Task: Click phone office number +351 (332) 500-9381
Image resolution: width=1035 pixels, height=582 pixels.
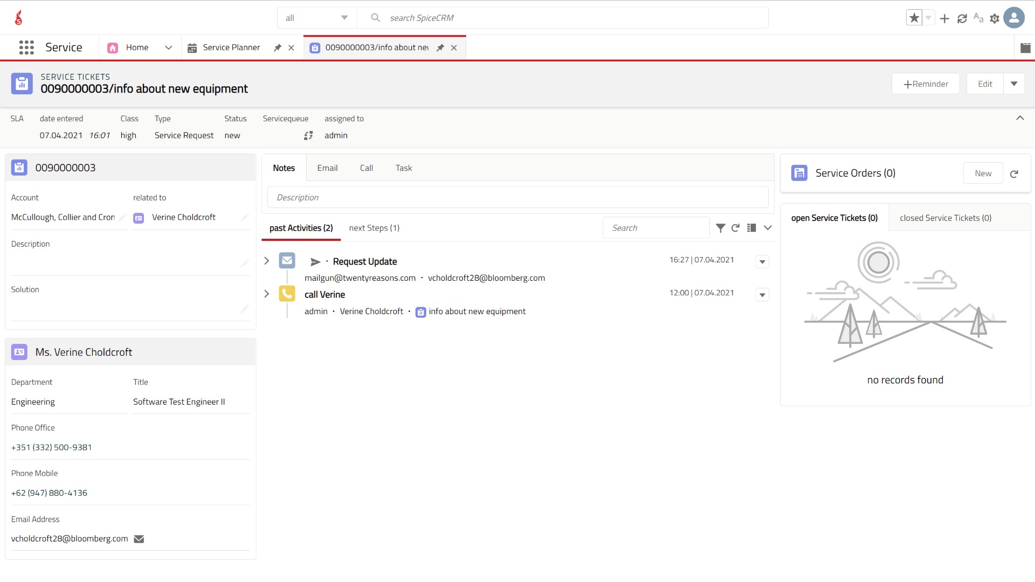Action: (x=51, y=447)
